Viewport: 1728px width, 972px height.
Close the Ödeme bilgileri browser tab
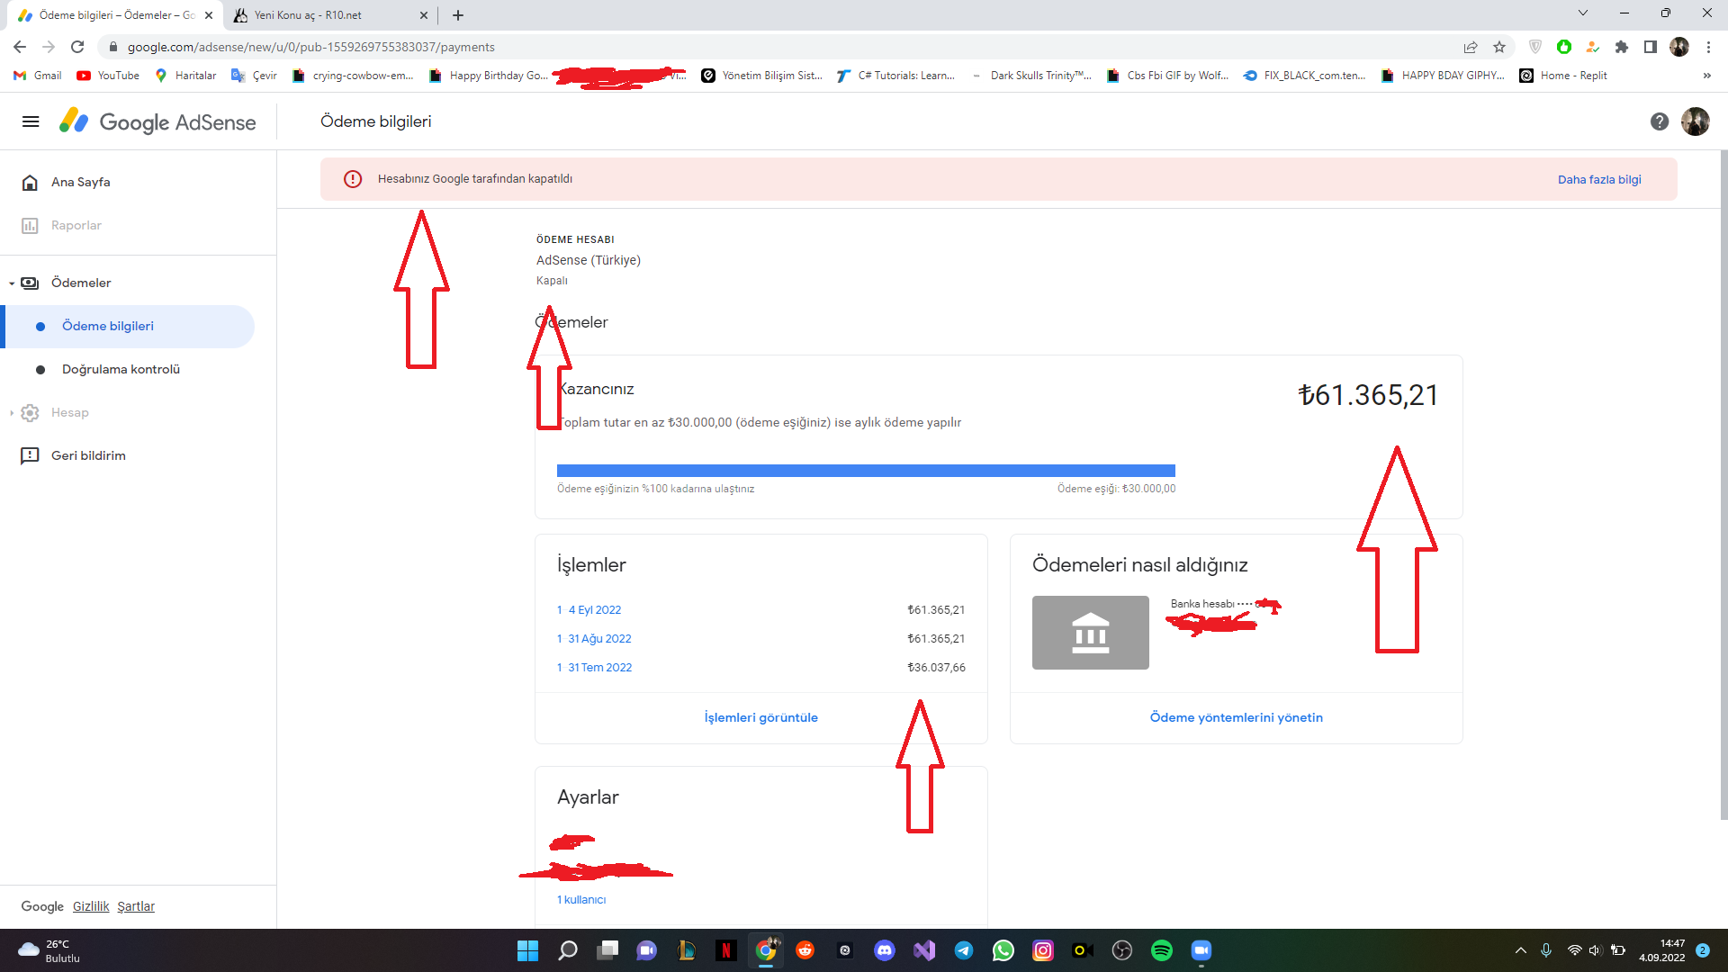[209, 15]
